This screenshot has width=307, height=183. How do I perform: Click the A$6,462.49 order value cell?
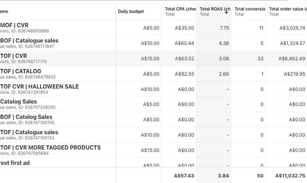(x=292, y=59)
